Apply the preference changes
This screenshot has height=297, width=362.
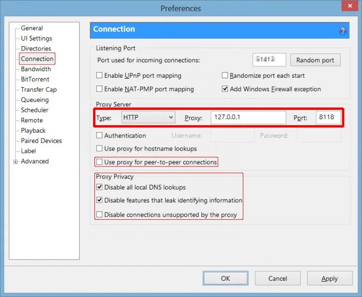(x=329, y=278)
